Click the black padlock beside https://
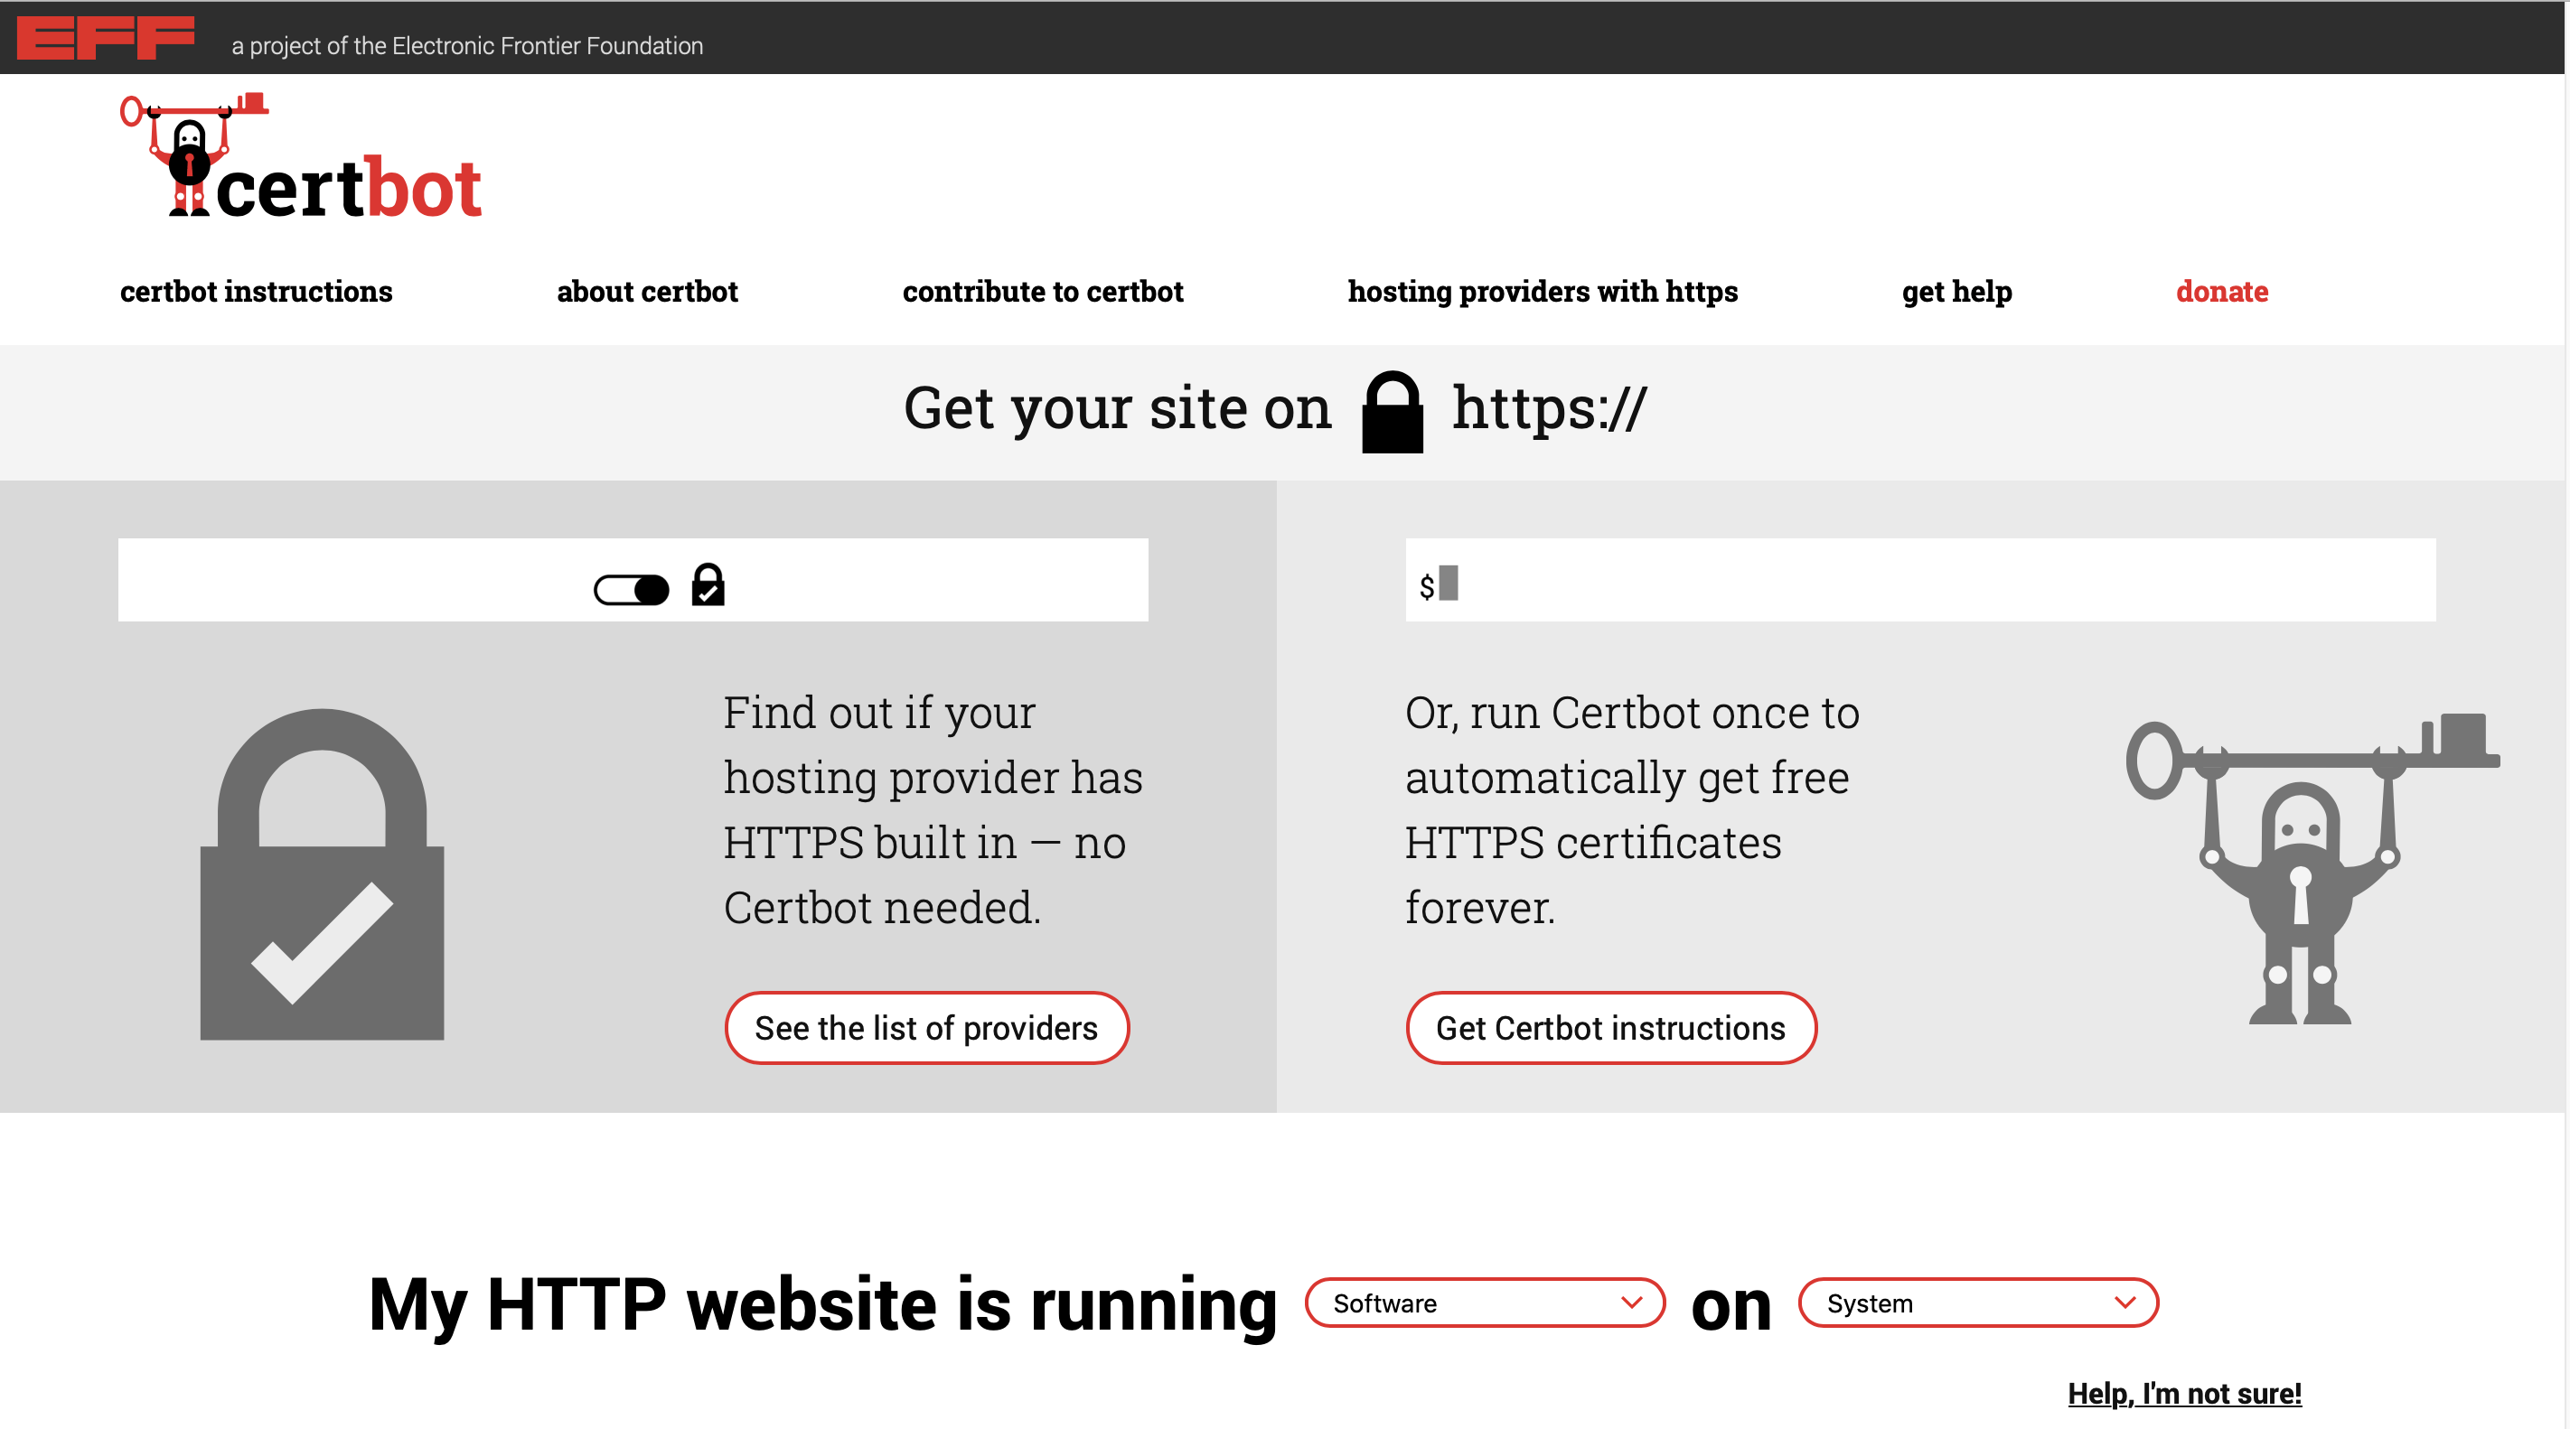Screen dimensions: 2570x1429 1392,412
